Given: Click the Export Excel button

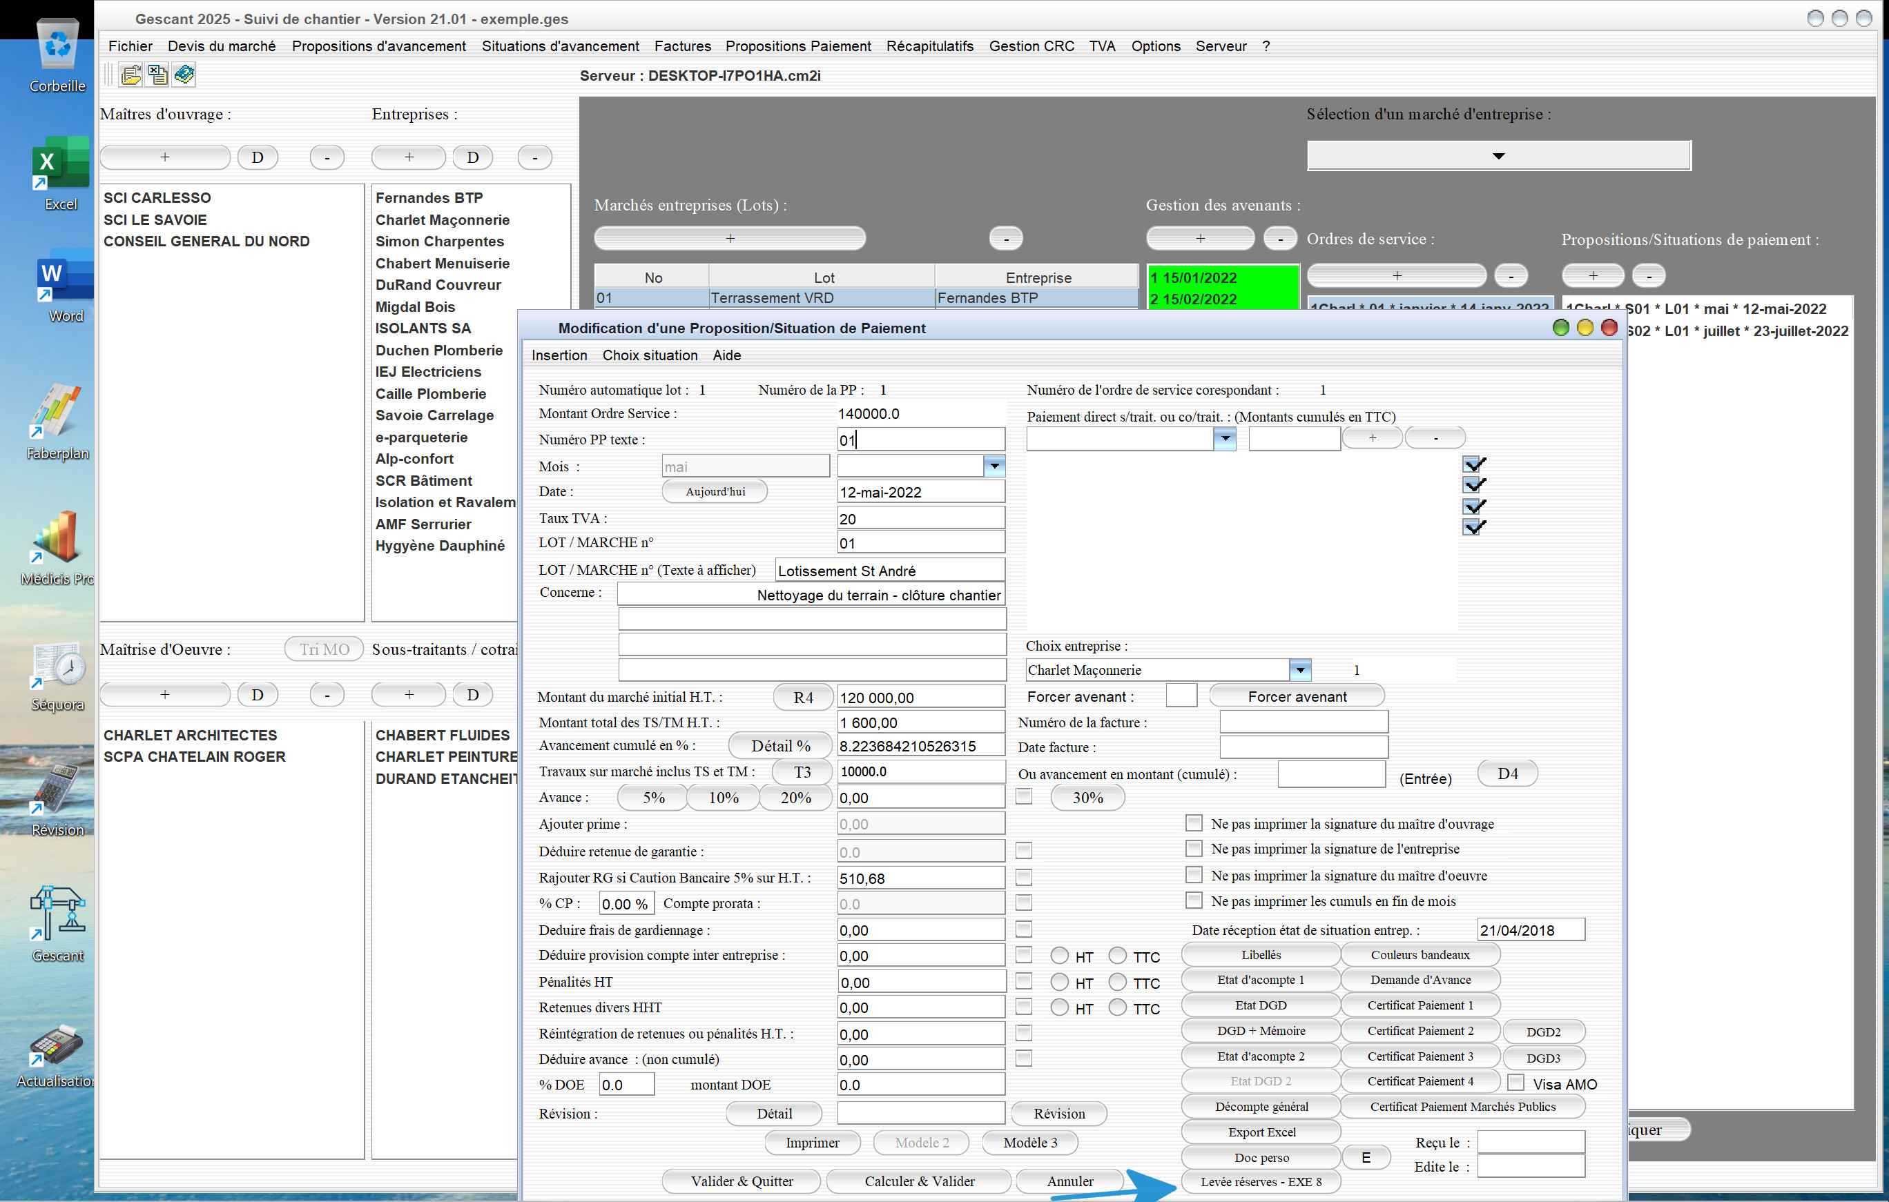Looking at the screenshot, I should click(x=1261, y=1132).
